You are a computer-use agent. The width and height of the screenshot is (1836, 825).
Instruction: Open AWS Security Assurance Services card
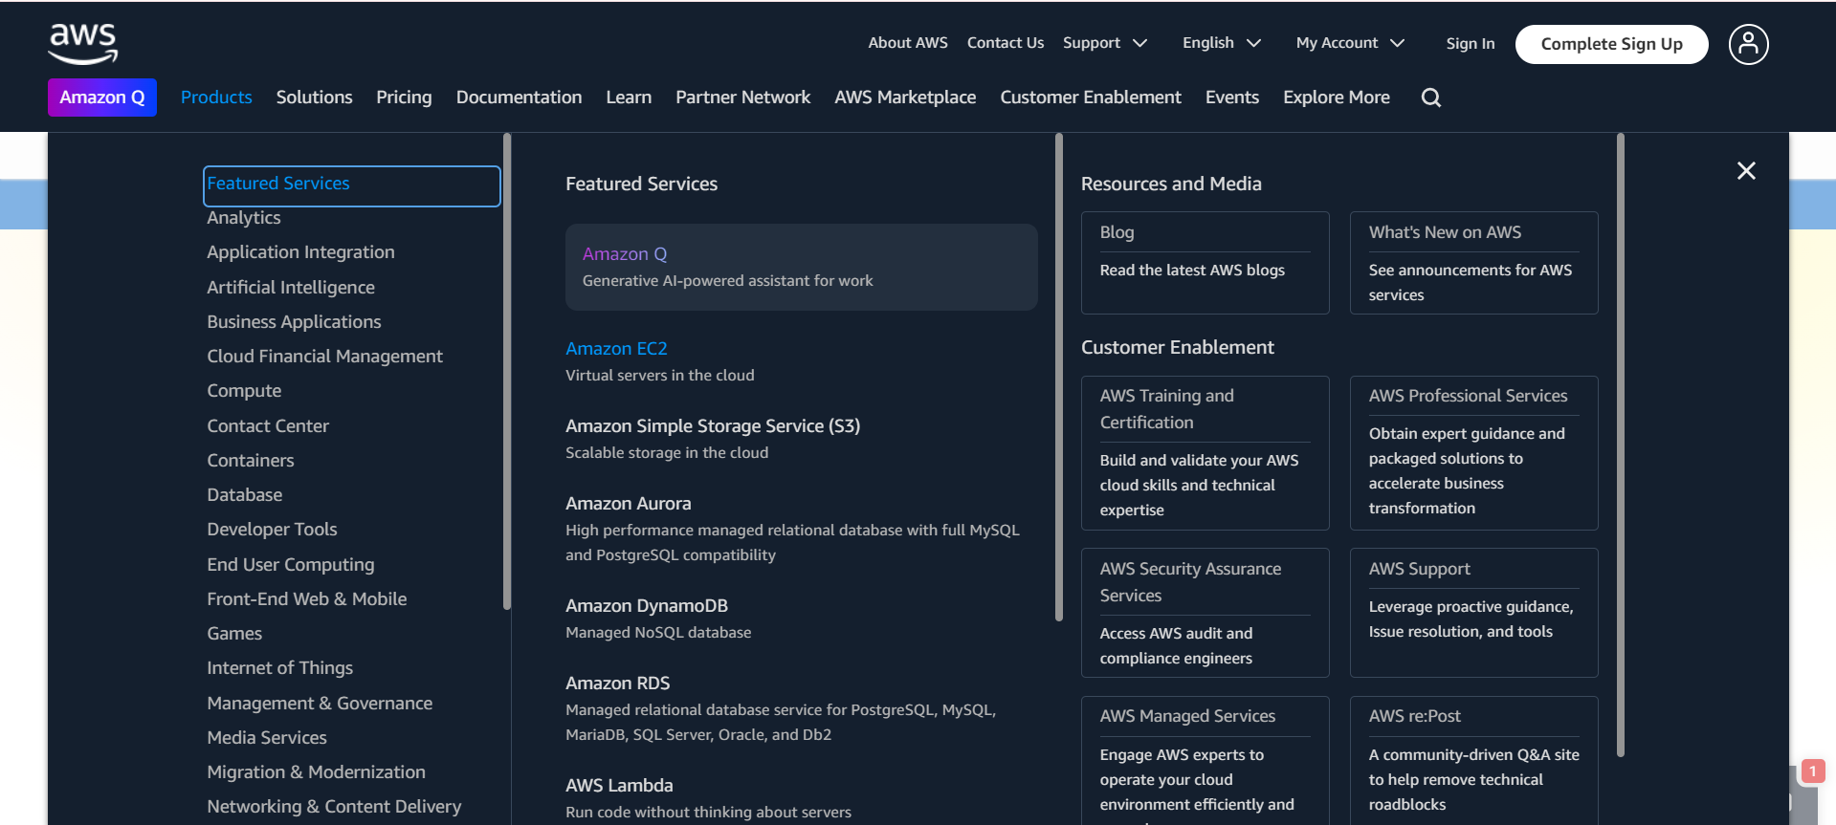pyautogui.click(x=1205, y=613)
